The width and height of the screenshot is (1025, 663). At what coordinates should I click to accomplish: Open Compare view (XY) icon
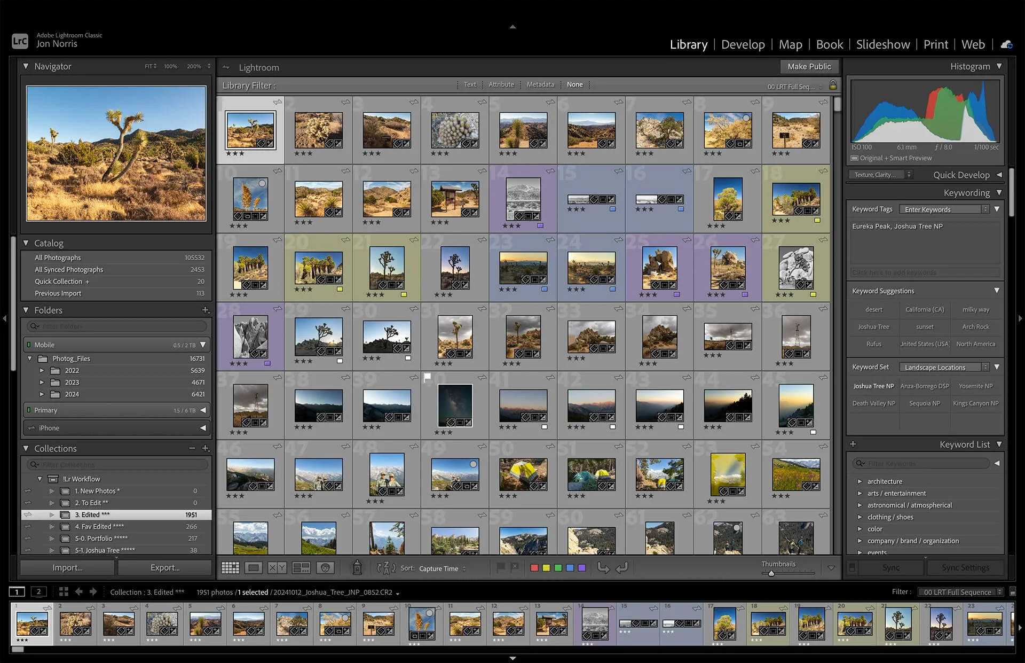pyautogui.click(x=277, y=568)
